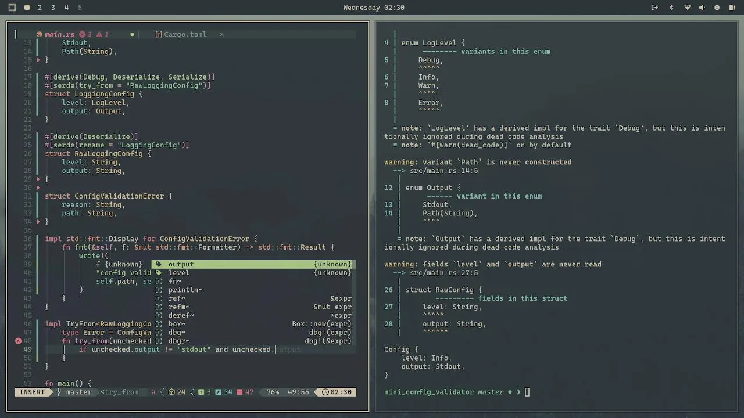Pick the 'refm~' completion with &mut expr
The image size is (744, 418).
pos(252,307)
